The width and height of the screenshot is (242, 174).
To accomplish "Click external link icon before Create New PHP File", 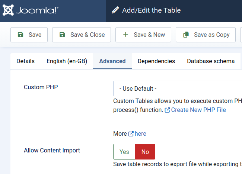I will 168,110.
